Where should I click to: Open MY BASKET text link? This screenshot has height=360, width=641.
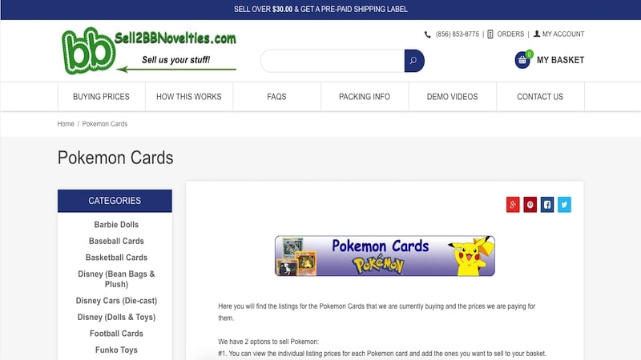point(560,60)
